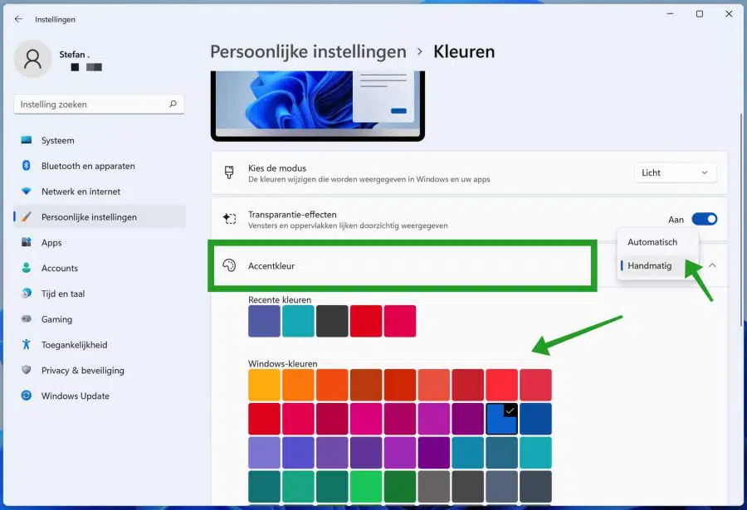The image size is (747, 510).
Task: Open Toegankelijkheid settings
Action: [99, 344]
